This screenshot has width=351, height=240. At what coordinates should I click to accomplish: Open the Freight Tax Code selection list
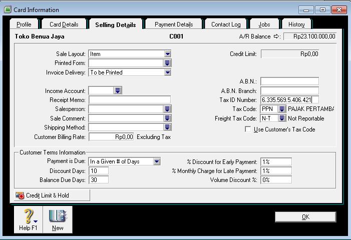point(281,118)
